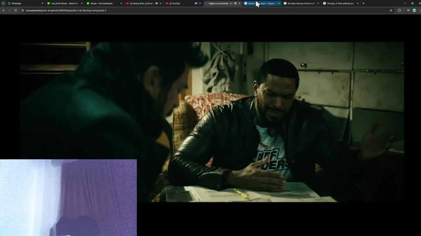This screenshot has height=236, width=421.
Task: Close the Stream - Kick Dashboard tab
Action: pyautogui.click(x=121, y=3)
